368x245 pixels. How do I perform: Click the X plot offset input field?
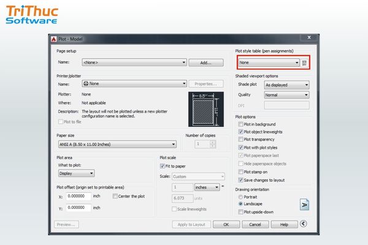(x=79, y=196)
